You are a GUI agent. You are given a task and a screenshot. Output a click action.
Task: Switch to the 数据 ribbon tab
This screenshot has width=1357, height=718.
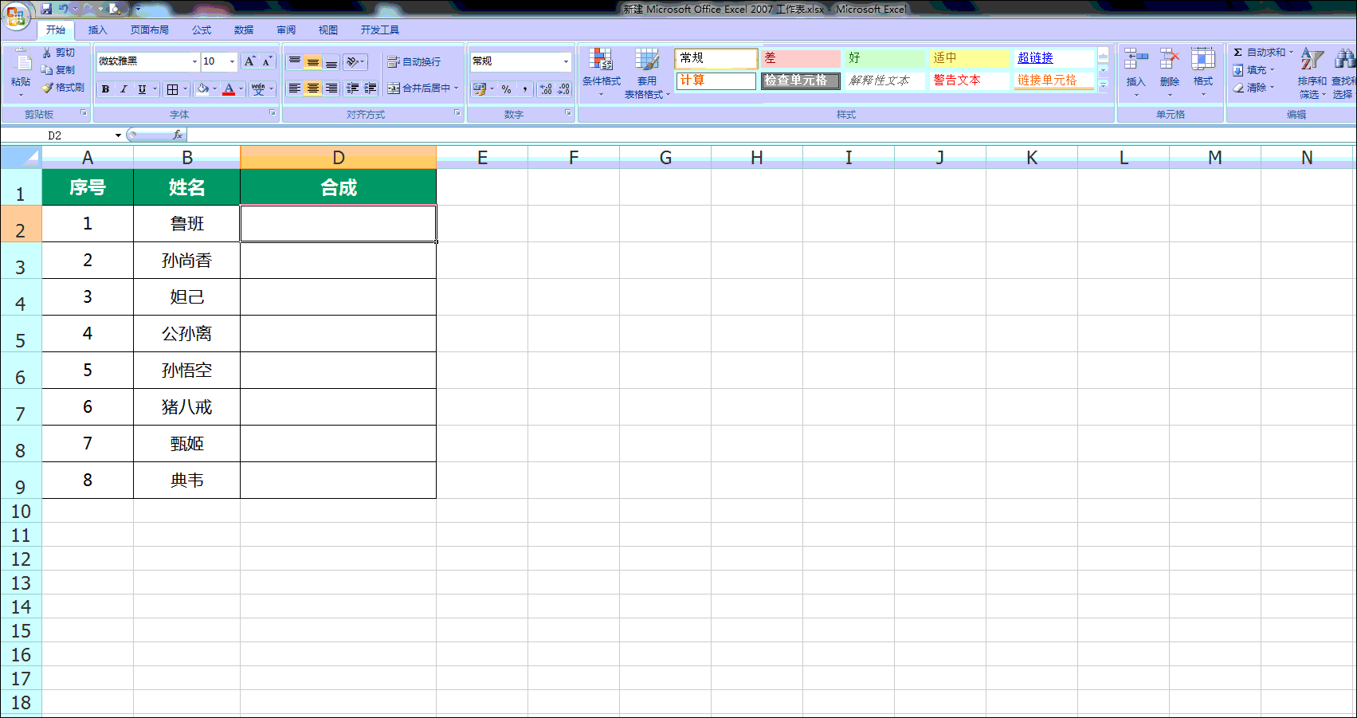244,30
